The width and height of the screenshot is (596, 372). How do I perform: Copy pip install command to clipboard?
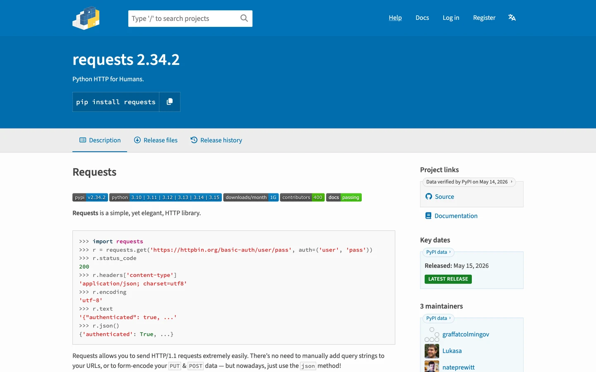coord(170,102)
